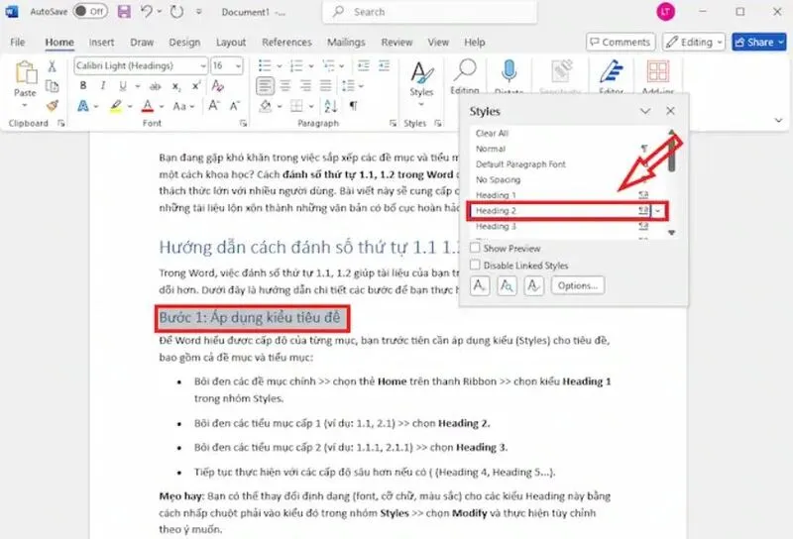
Task: Check Disable Linked Styles option
Action: [475, 265]
